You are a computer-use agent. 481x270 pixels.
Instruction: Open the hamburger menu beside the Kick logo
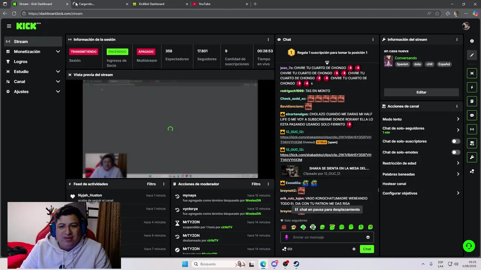click(x=9, y=26)
